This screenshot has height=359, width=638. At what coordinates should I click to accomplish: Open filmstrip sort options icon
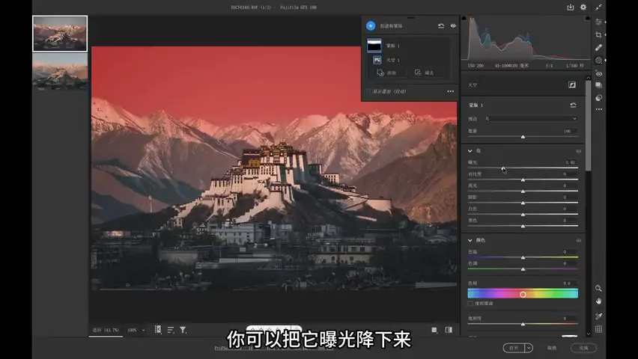[x=171, y=330]
